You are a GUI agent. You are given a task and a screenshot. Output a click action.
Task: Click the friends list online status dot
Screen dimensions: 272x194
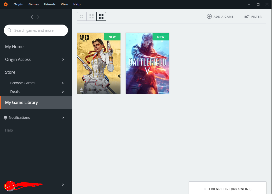205,189
